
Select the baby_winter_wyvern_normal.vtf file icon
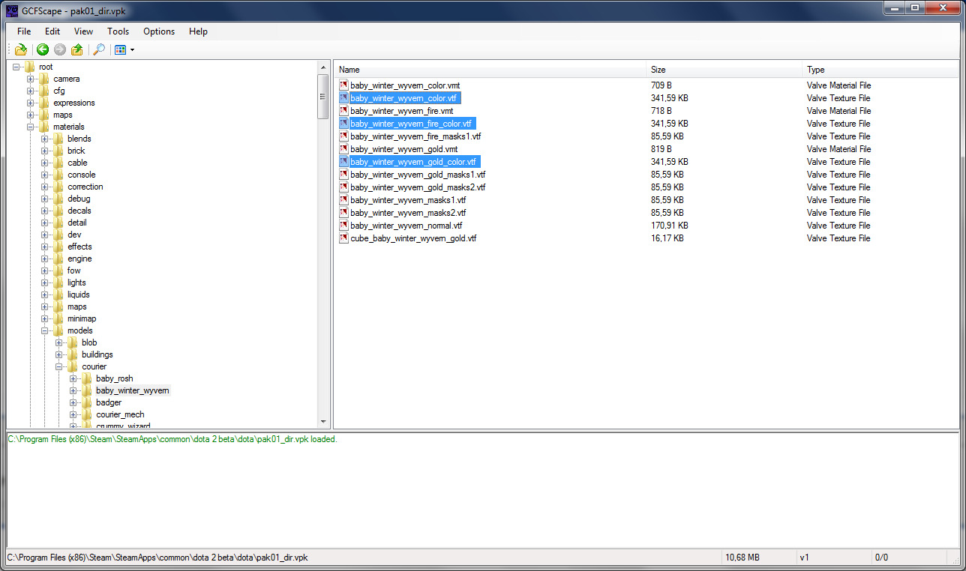pyautogui.click(x=343, y=226)
